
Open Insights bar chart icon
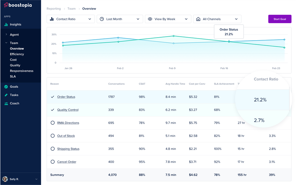pos(6,25)
